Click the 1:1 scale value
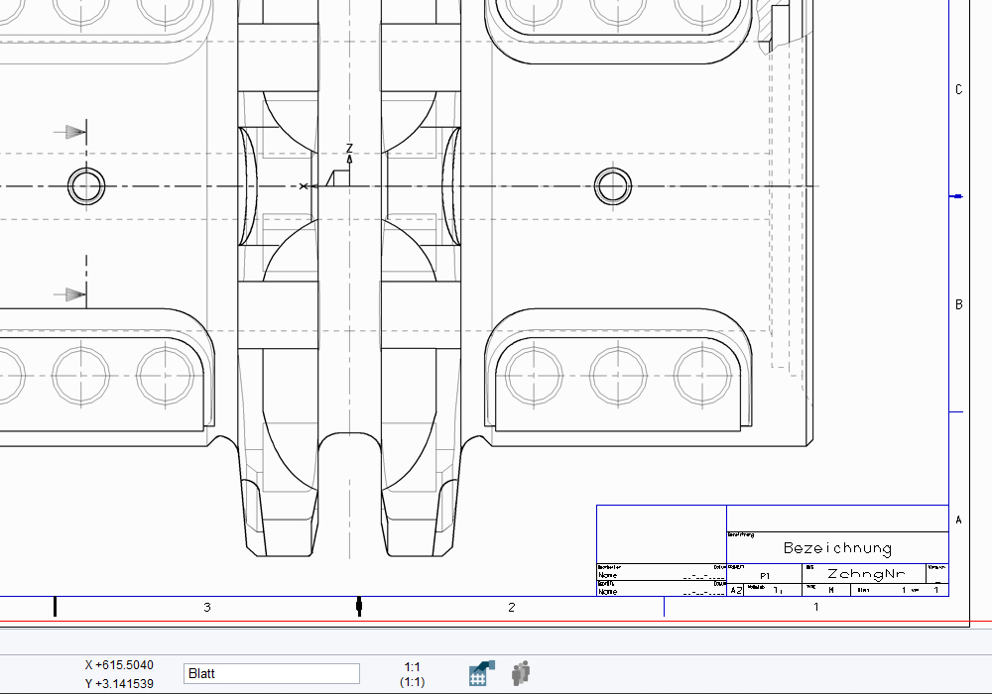The width and height of the screenshot is (992, 694). tap(412, 667)
